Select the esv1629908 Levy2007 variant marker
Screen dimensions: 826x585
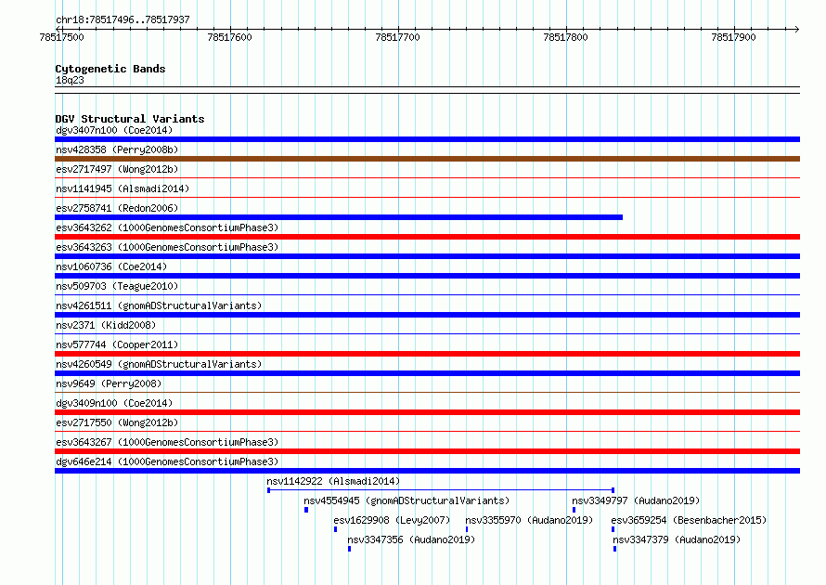coord(336,529)
